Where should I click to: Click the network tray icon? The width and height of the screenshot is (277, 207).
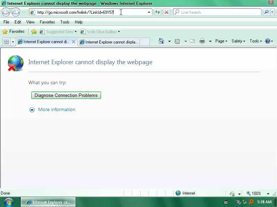tap(238, 202)
